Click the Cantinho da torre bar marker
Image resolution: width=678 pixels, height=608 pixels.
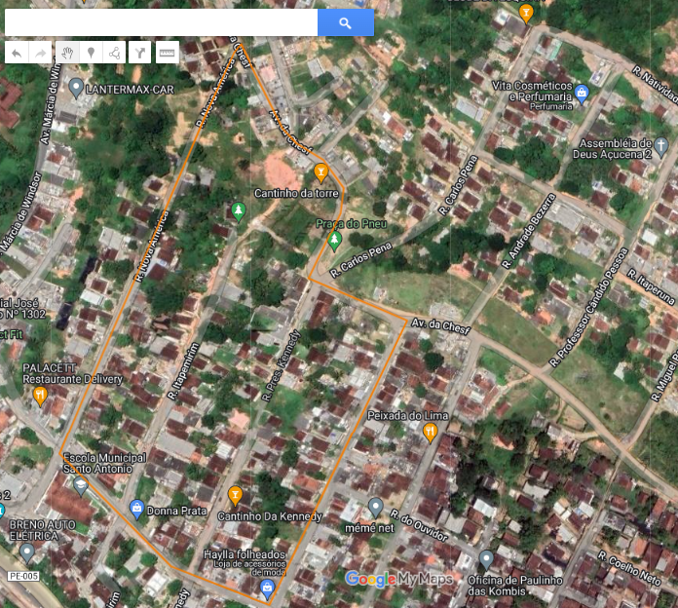(x=320, y=172)
